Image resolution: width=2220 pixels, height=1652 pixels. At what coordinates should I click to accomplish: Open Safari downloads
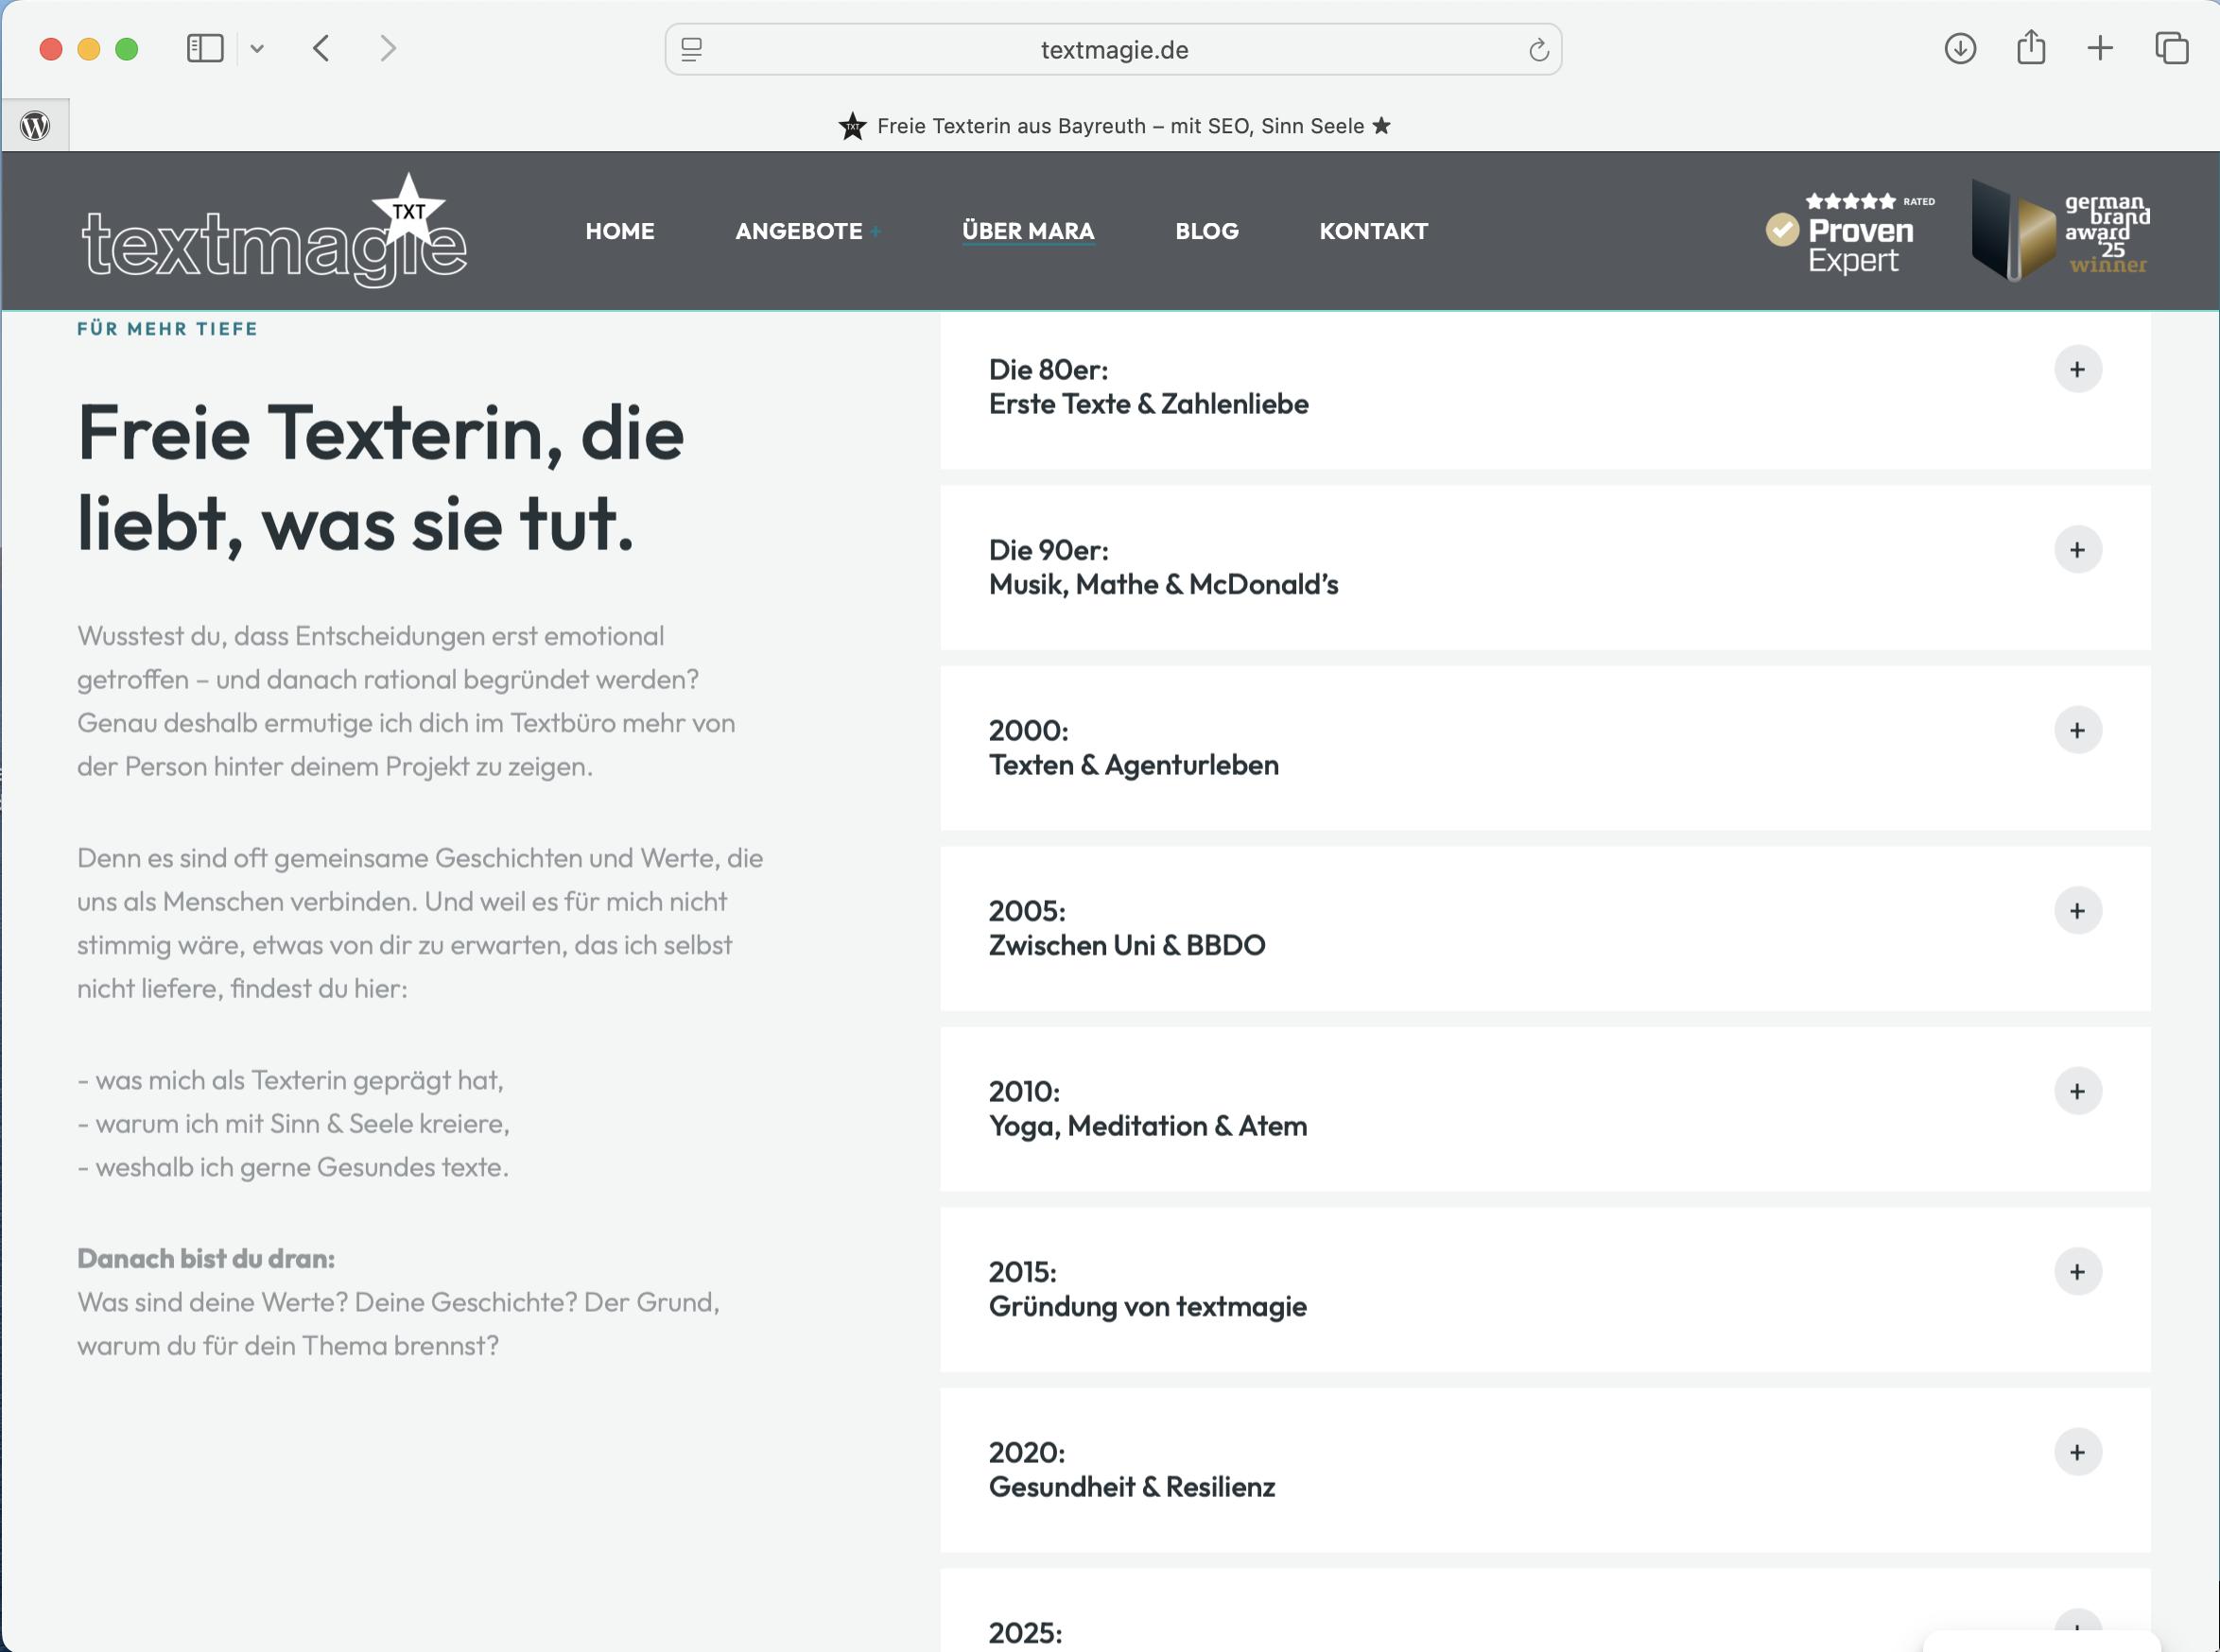point(1959,48)
